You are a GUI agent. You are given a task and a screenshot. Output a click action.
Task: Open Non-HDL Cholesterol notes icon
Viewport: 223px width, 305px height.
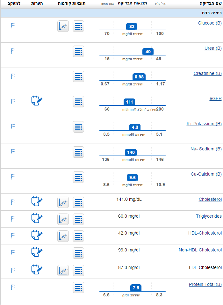(x=37, y=252)
